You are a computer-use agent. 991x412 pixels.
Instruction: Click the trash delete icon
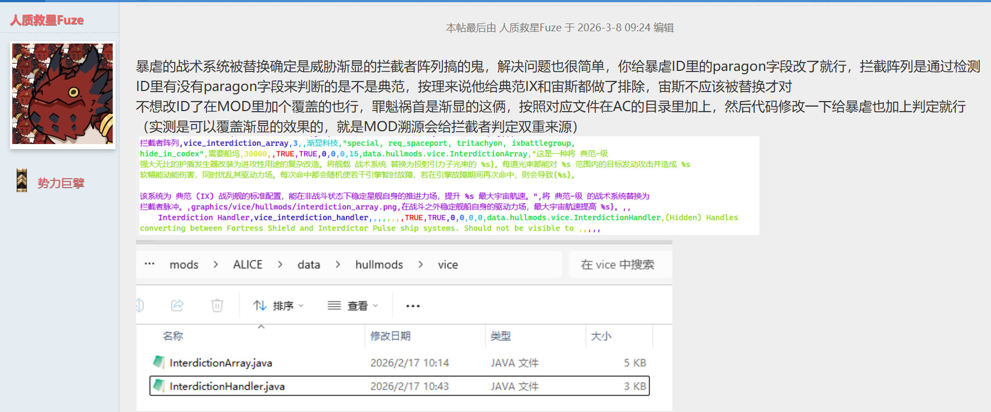pyautogui.click(x=217, y=305)
